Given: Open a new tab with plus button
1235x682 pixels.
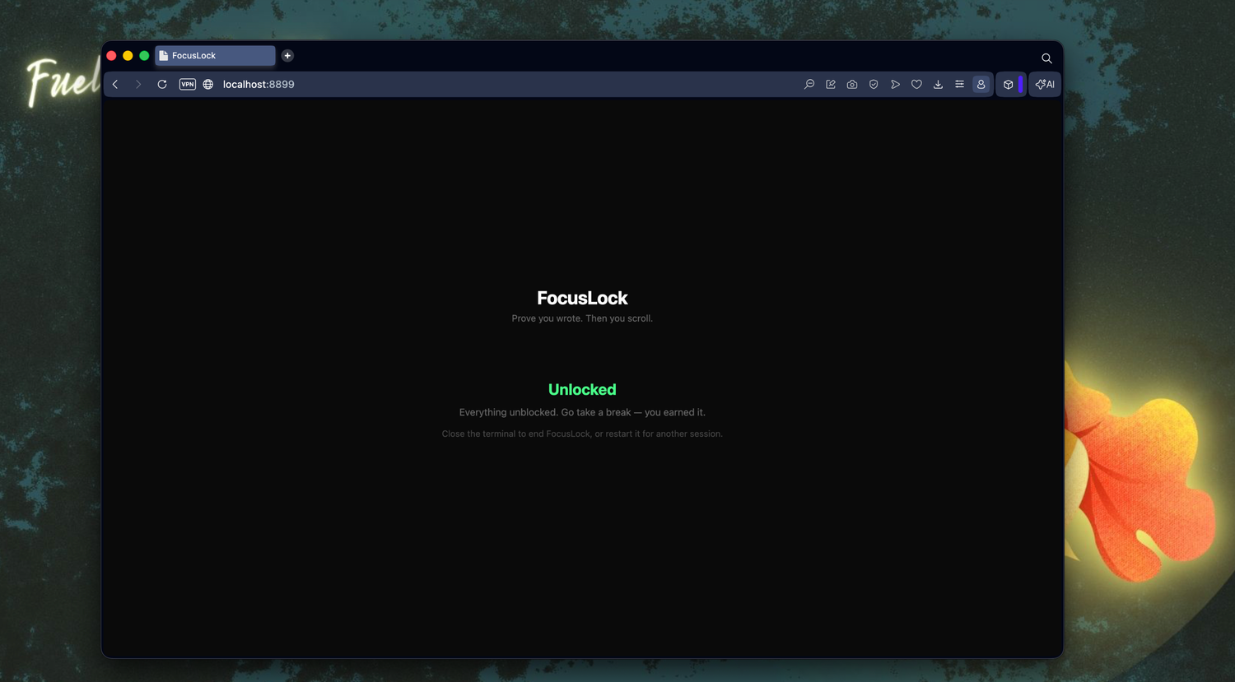Looking at the screenshot, I should pyautogui.click(x=287, y=56).
